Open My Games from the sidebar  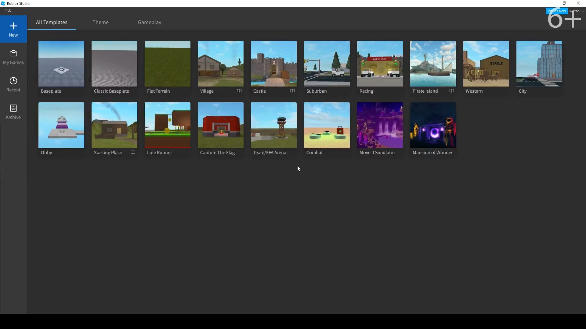[13, 57]
